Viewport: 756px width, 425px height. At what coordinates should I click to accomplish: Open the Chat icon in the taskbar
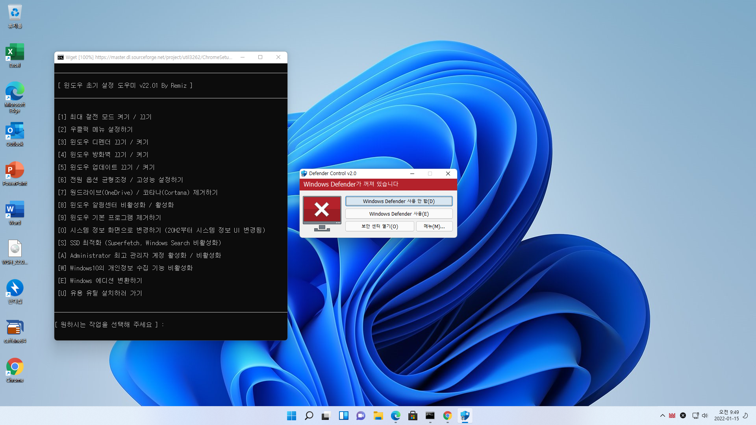click(361, 416)
